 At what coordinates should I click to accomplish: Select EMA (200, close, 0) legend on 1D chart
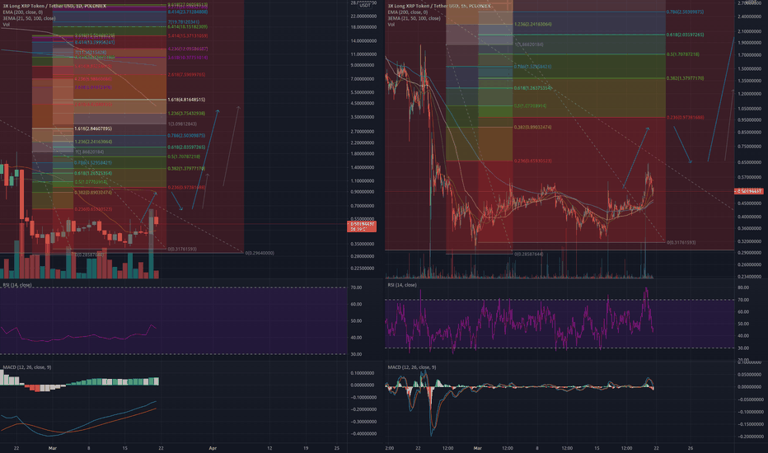pos(22,12)
